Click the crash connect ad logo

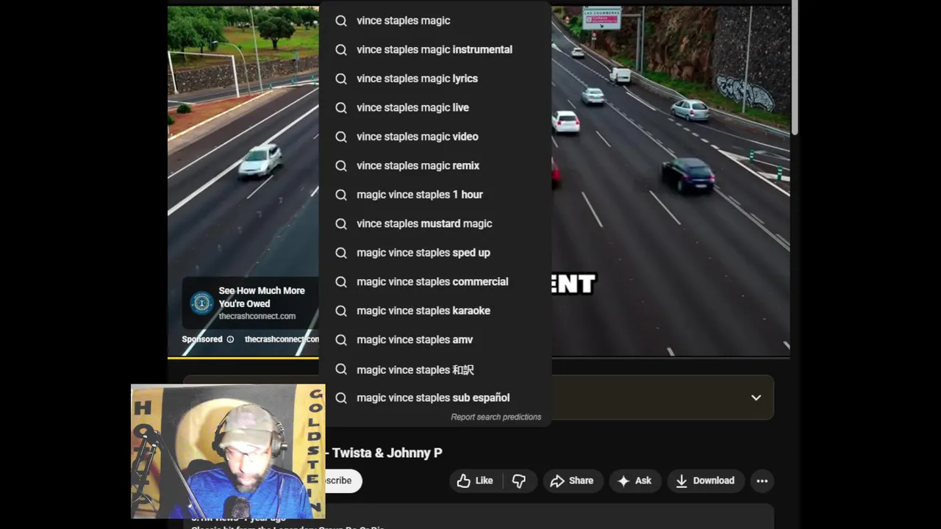[x=201, y=303]
